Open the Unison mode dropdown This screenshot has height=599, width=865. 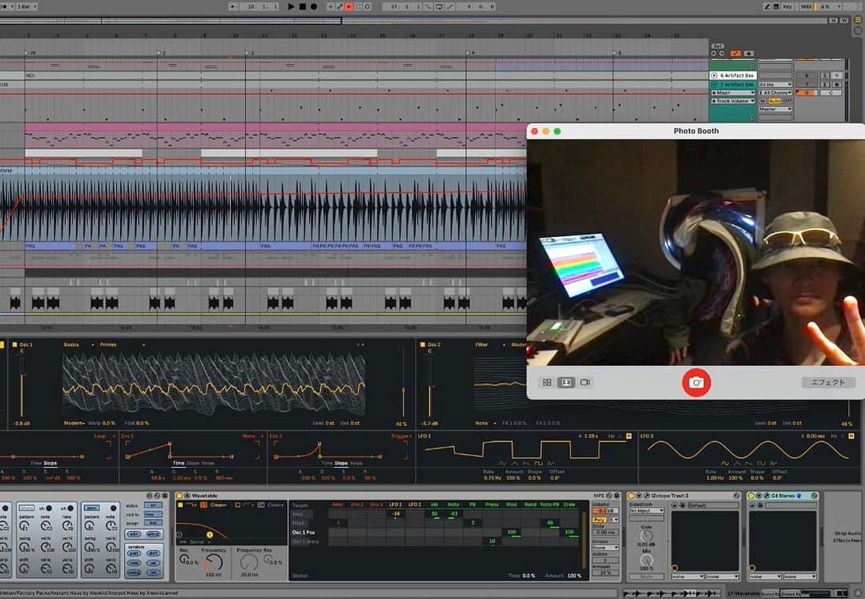click(x=605, y=548)
